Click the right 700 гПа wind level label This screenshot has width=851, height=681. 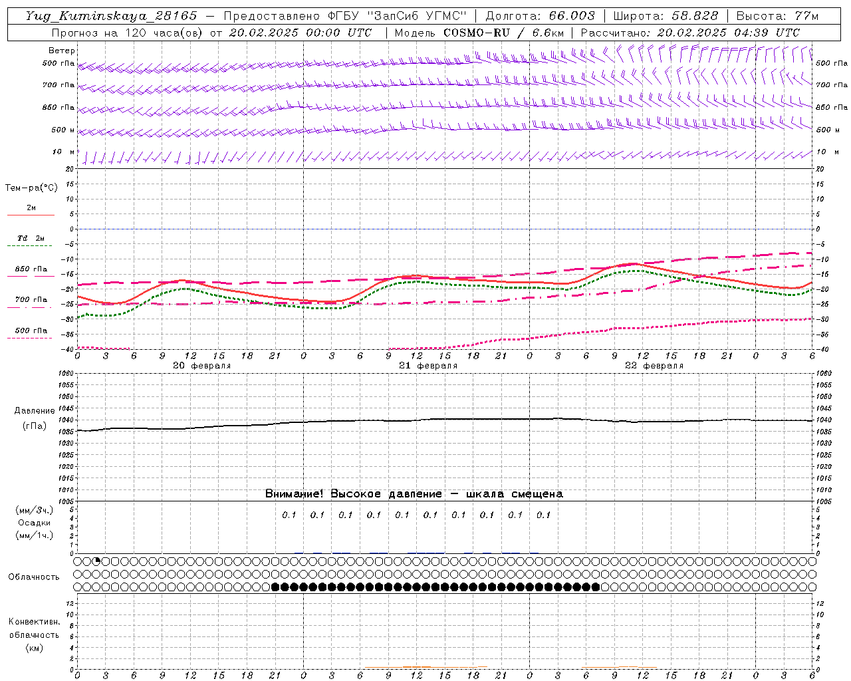click(832, 85)
